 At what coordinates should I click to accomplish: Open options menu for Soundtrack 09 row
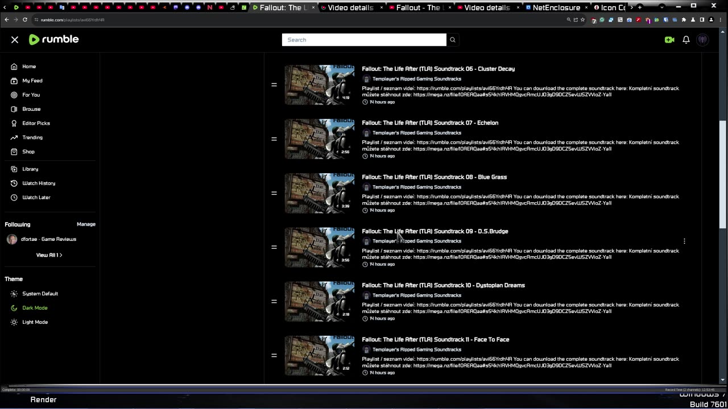[684, 241]
